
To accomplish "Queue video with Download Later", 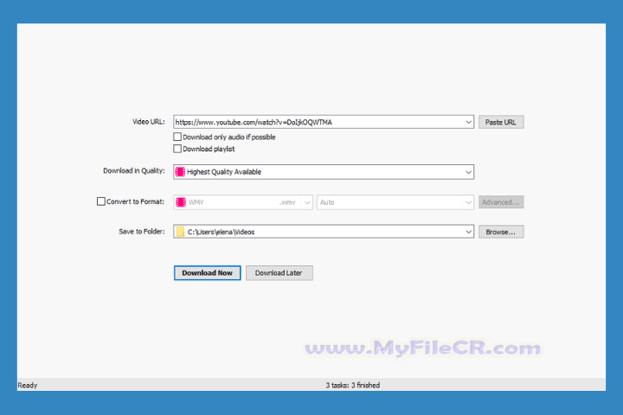I will point(279,273).
